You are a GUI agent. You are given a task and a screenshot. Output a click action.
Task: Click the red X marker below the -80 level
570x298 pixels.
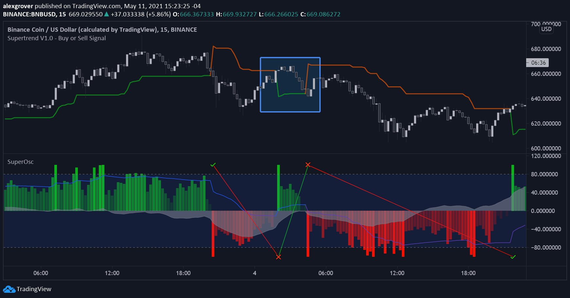(278, 257)
